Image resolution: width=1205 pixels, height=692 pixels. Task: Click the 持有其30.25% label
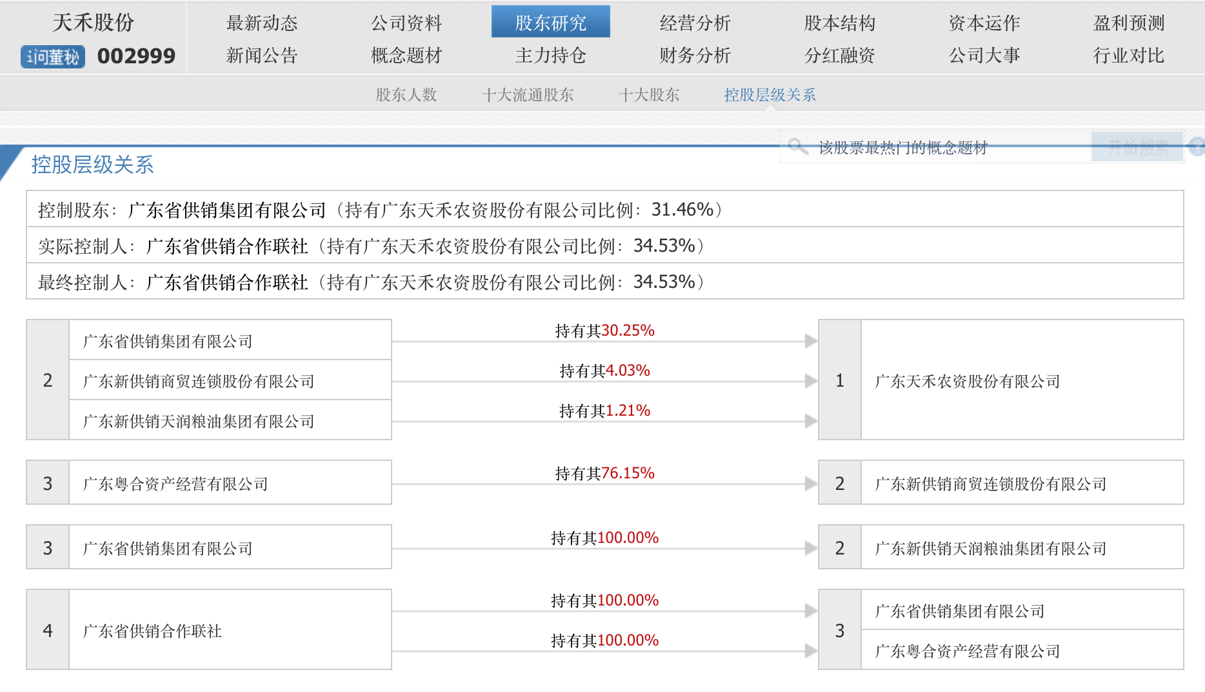605,331
